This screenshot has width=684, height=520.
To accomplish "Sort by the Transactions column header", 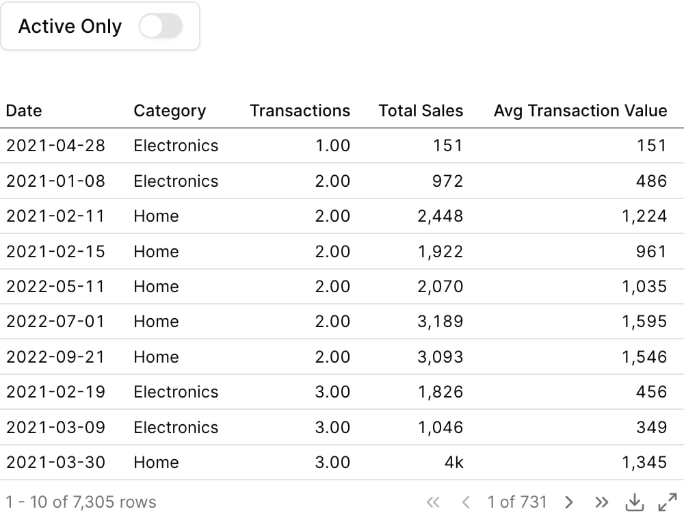I will (x=300, y=110).
